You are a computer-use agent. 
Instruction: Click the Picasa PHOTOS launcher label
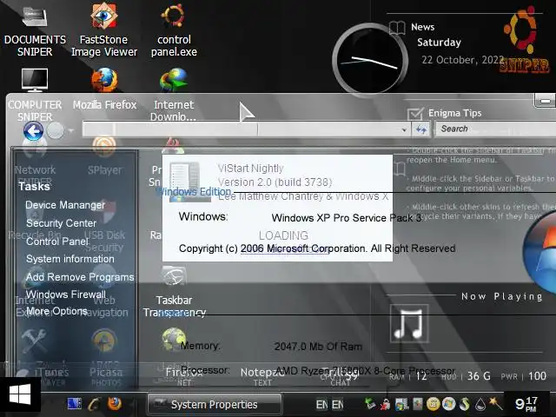coord(106,376)
